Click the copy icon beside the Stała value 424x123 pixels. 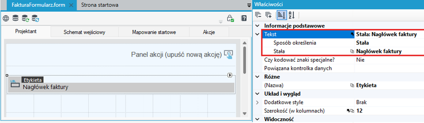pyautogui.click(x=352, y=51)
